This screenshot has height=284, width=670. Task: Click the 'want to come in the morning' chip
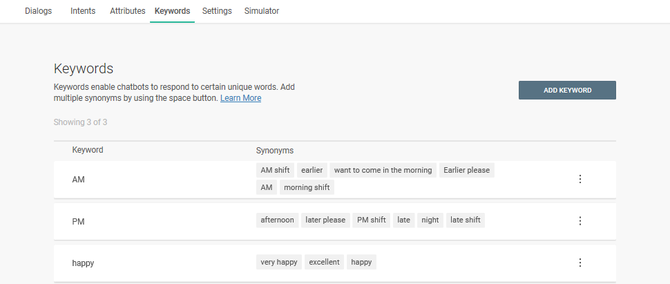point(383,170)
